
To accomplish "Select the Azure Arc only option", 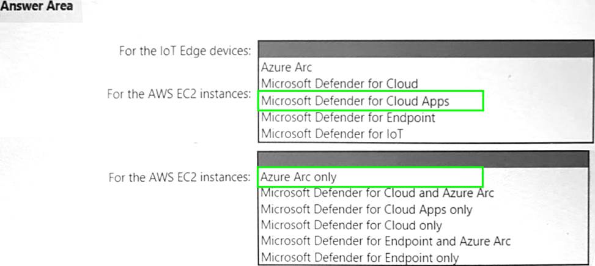I will (299, 177).
